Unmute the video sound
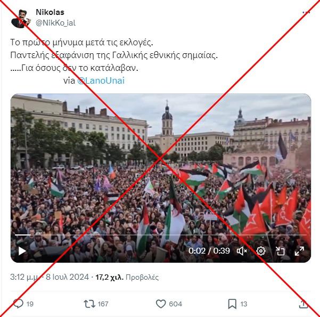 (242, 251)
